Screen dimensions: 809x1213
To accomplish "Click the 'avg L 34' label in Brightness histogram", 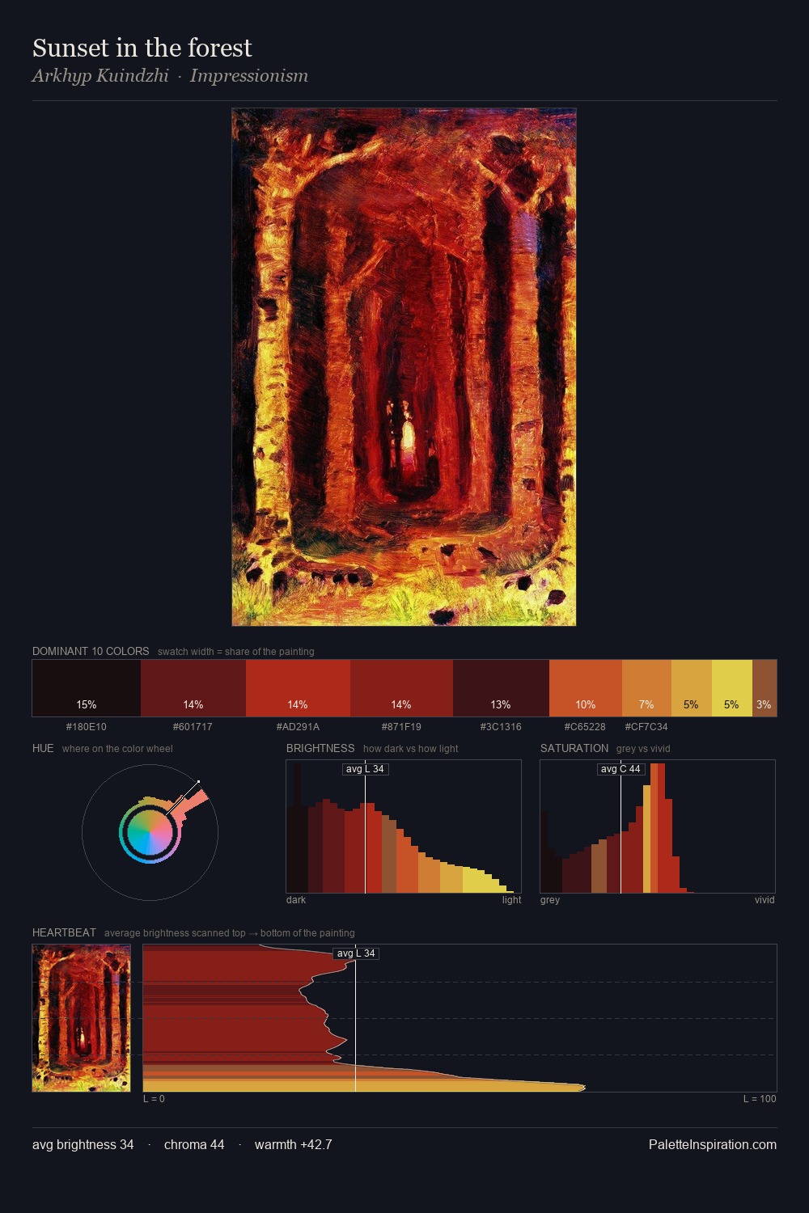I will point(365,769).
